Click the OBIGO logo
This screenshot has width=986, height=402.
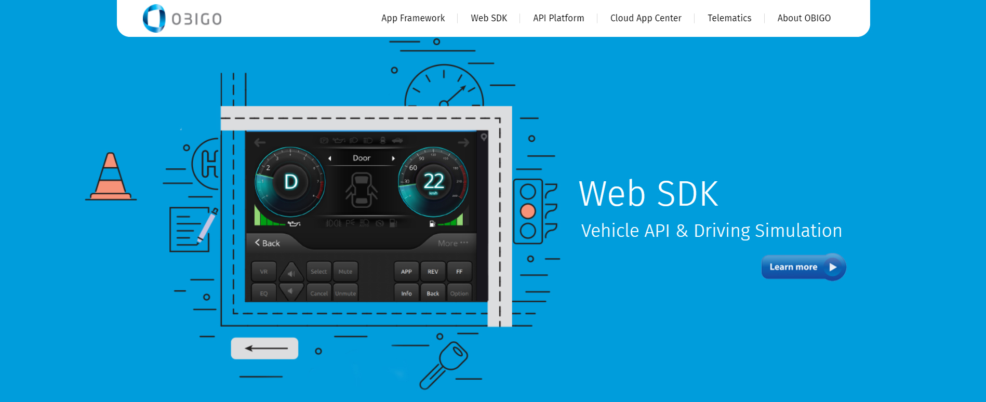click(x=182, y=19)
